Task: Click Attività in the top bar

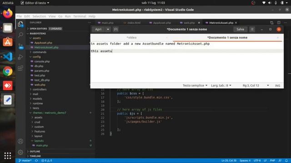Action: tap(8, 3)
